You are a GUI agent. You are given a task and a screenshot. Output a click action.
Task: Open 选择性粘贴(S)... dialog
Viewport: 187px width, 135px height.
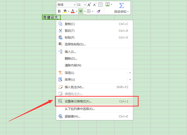click(94, 44)
